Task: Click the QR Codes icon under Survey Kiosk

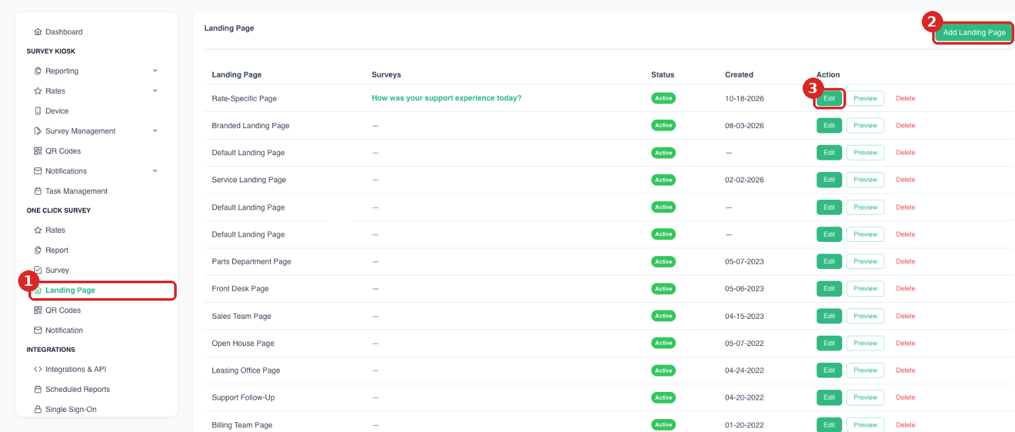Action: (x=38, y=151)
